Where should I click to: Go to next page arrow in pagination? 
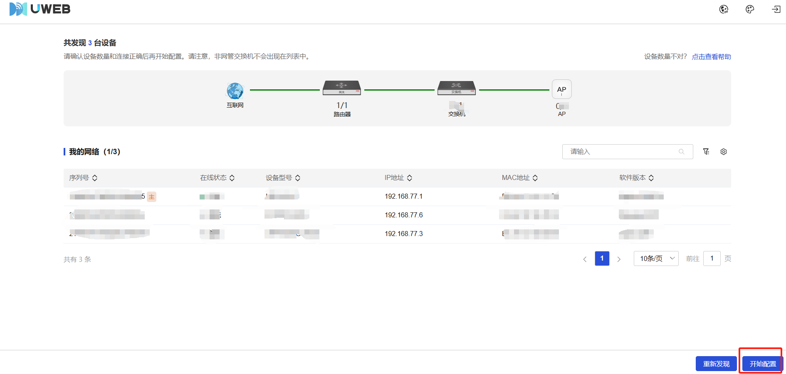[619, 259]
